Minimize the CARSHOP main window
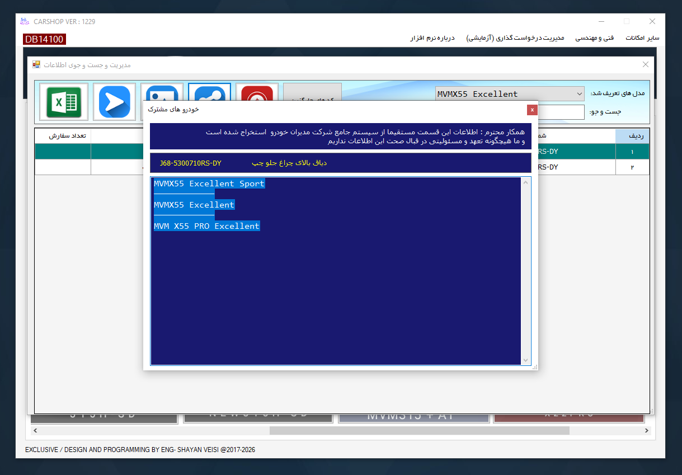Image resolution: width=682 pixels, height=475 pixels. click(x=601, y=22)
